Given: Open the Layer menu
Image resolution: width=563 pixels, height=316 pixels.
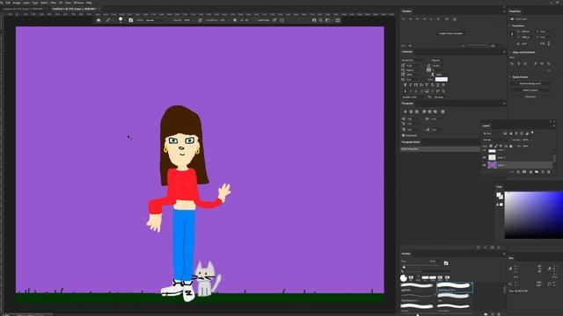Looking at the screenshot, I should (26, 3).
